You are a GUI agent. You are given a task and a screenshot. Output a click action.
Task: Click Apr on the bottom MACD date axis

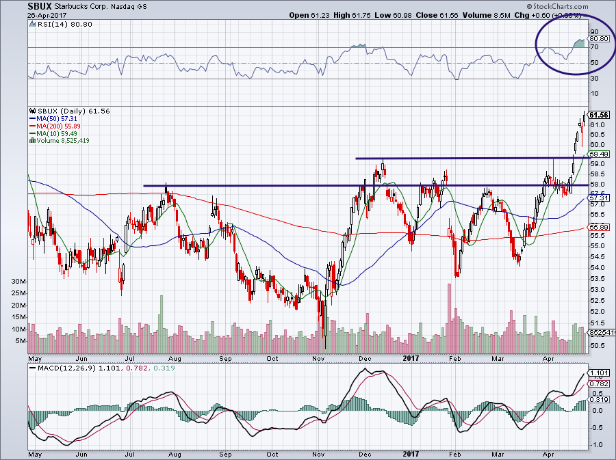(x=548, y=455)
